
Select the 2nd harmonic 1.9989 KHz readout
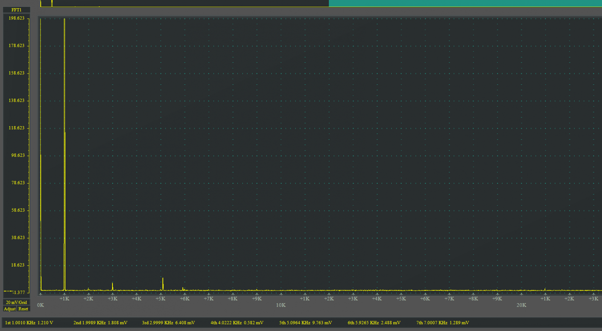pyautogui.click(x=100, y=323)
